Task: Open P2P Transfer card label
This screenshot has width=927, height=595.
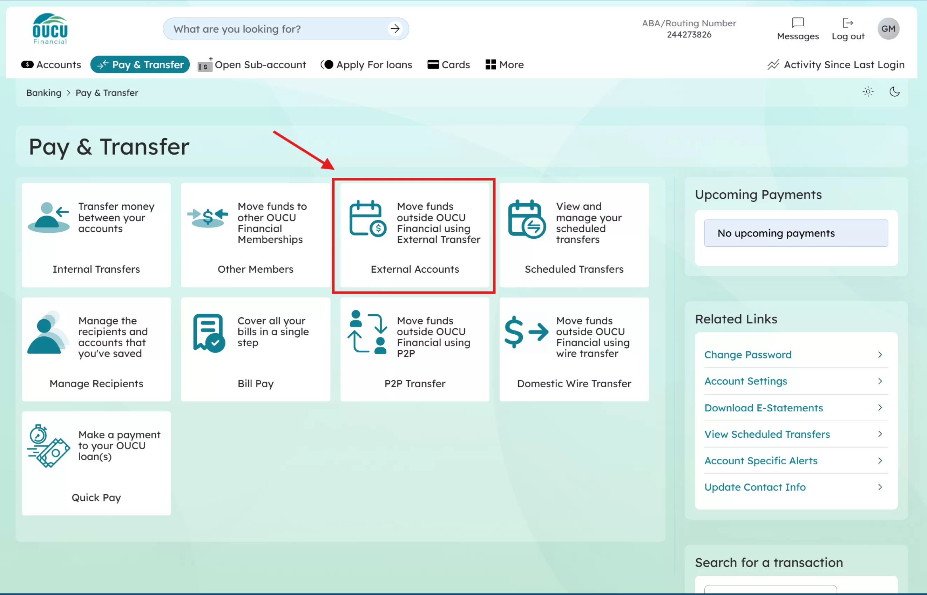Action: click(415, 383)
